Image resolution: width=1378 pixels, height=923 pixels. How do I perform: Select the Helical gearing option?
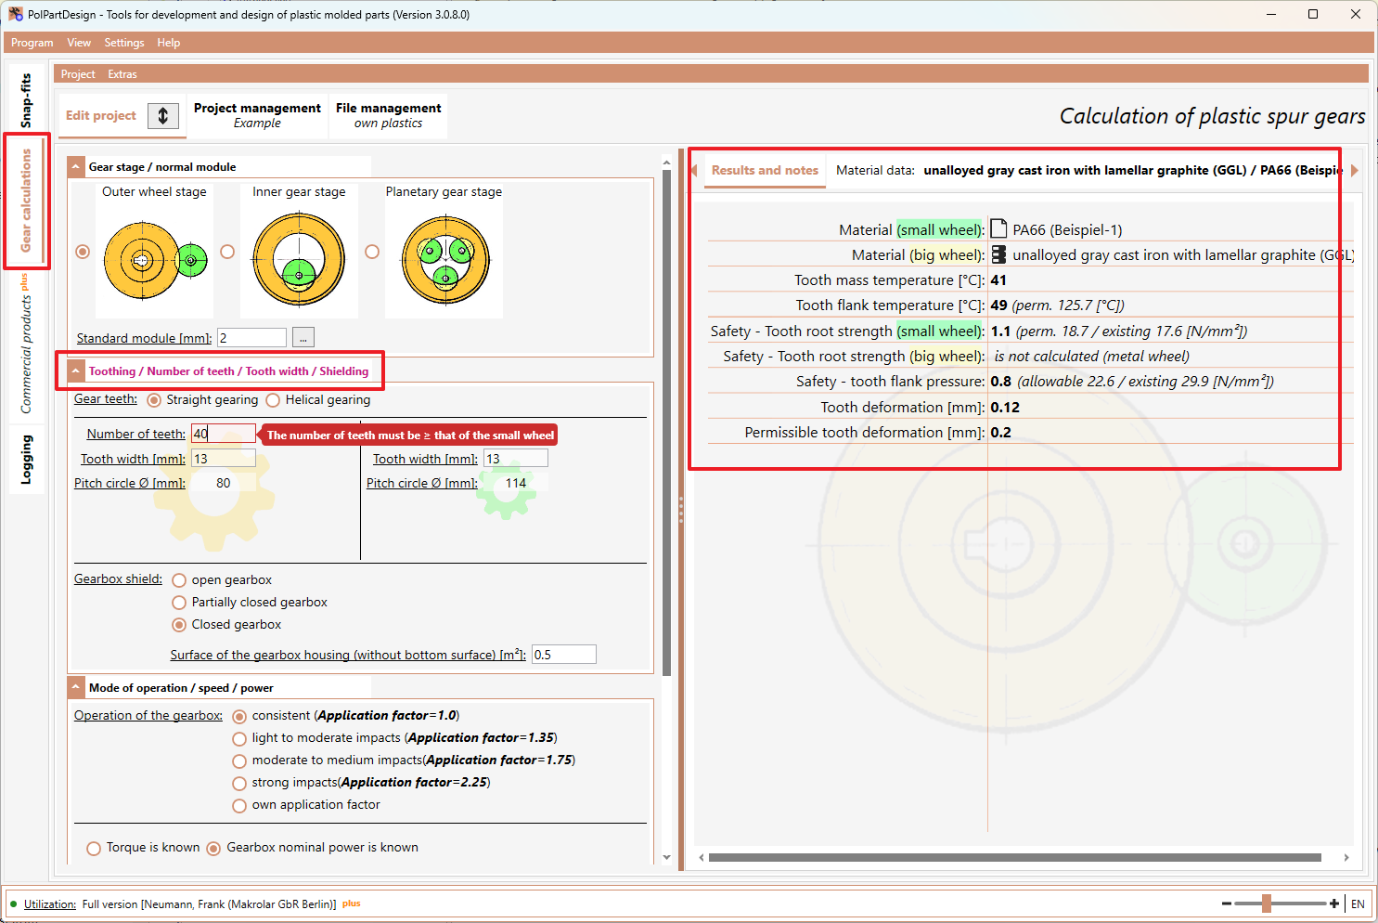click(x=273, y=400)
